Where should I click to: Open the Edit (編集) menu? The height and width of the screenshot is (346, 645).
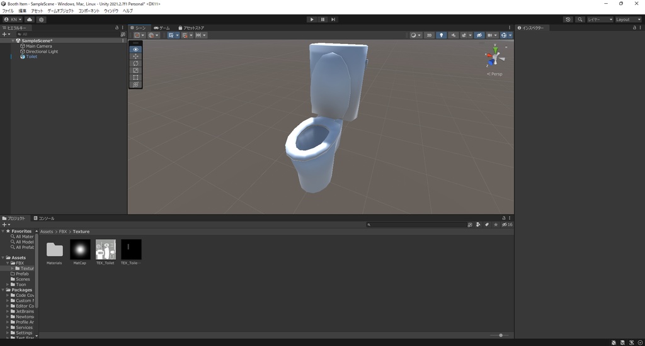22,11
